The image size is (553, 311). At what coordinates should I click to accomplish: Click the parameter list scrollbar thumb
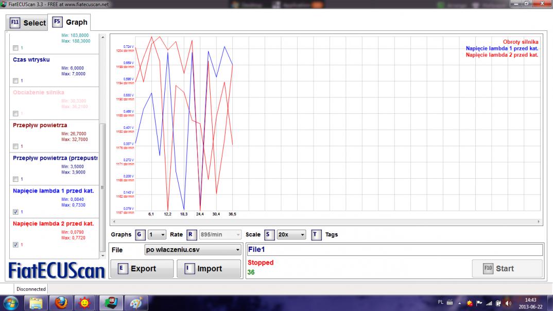coord(102,187)
